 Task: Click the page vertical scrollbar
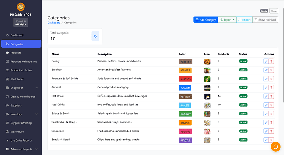[x=283, y=55]
